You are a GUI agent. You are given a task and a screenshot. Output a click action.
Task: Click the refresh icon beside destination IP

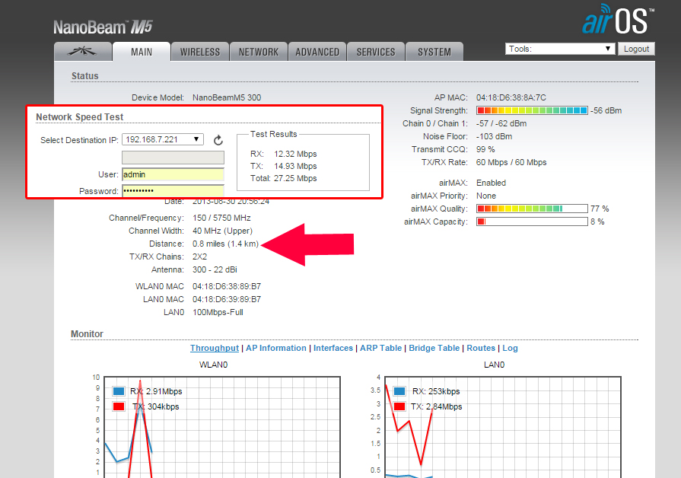point(218,140)
